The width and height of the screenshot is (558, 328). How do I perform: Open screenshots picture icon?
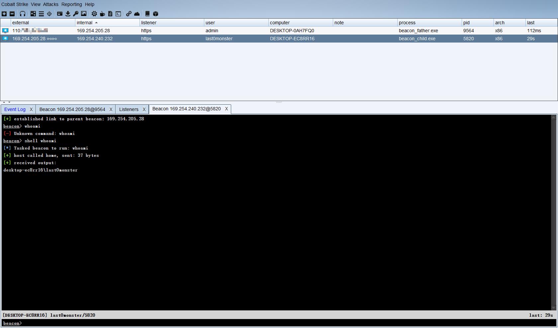(x=84, y=14)
